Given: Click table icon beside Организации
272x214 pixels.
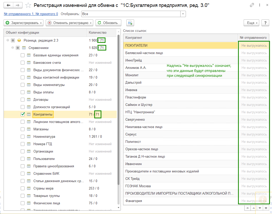Looking at the screenshot, I should point(29,151).
